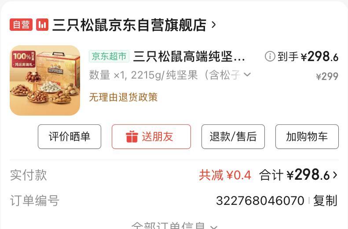Select the order number 322768046070
The width and height of the screenshot is (348, 229).
(x=260, y=201)
